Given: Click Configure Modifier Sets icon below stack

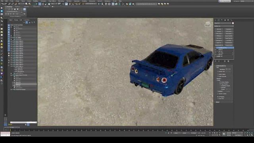Looking at the screenshot, I should (228, 61).
